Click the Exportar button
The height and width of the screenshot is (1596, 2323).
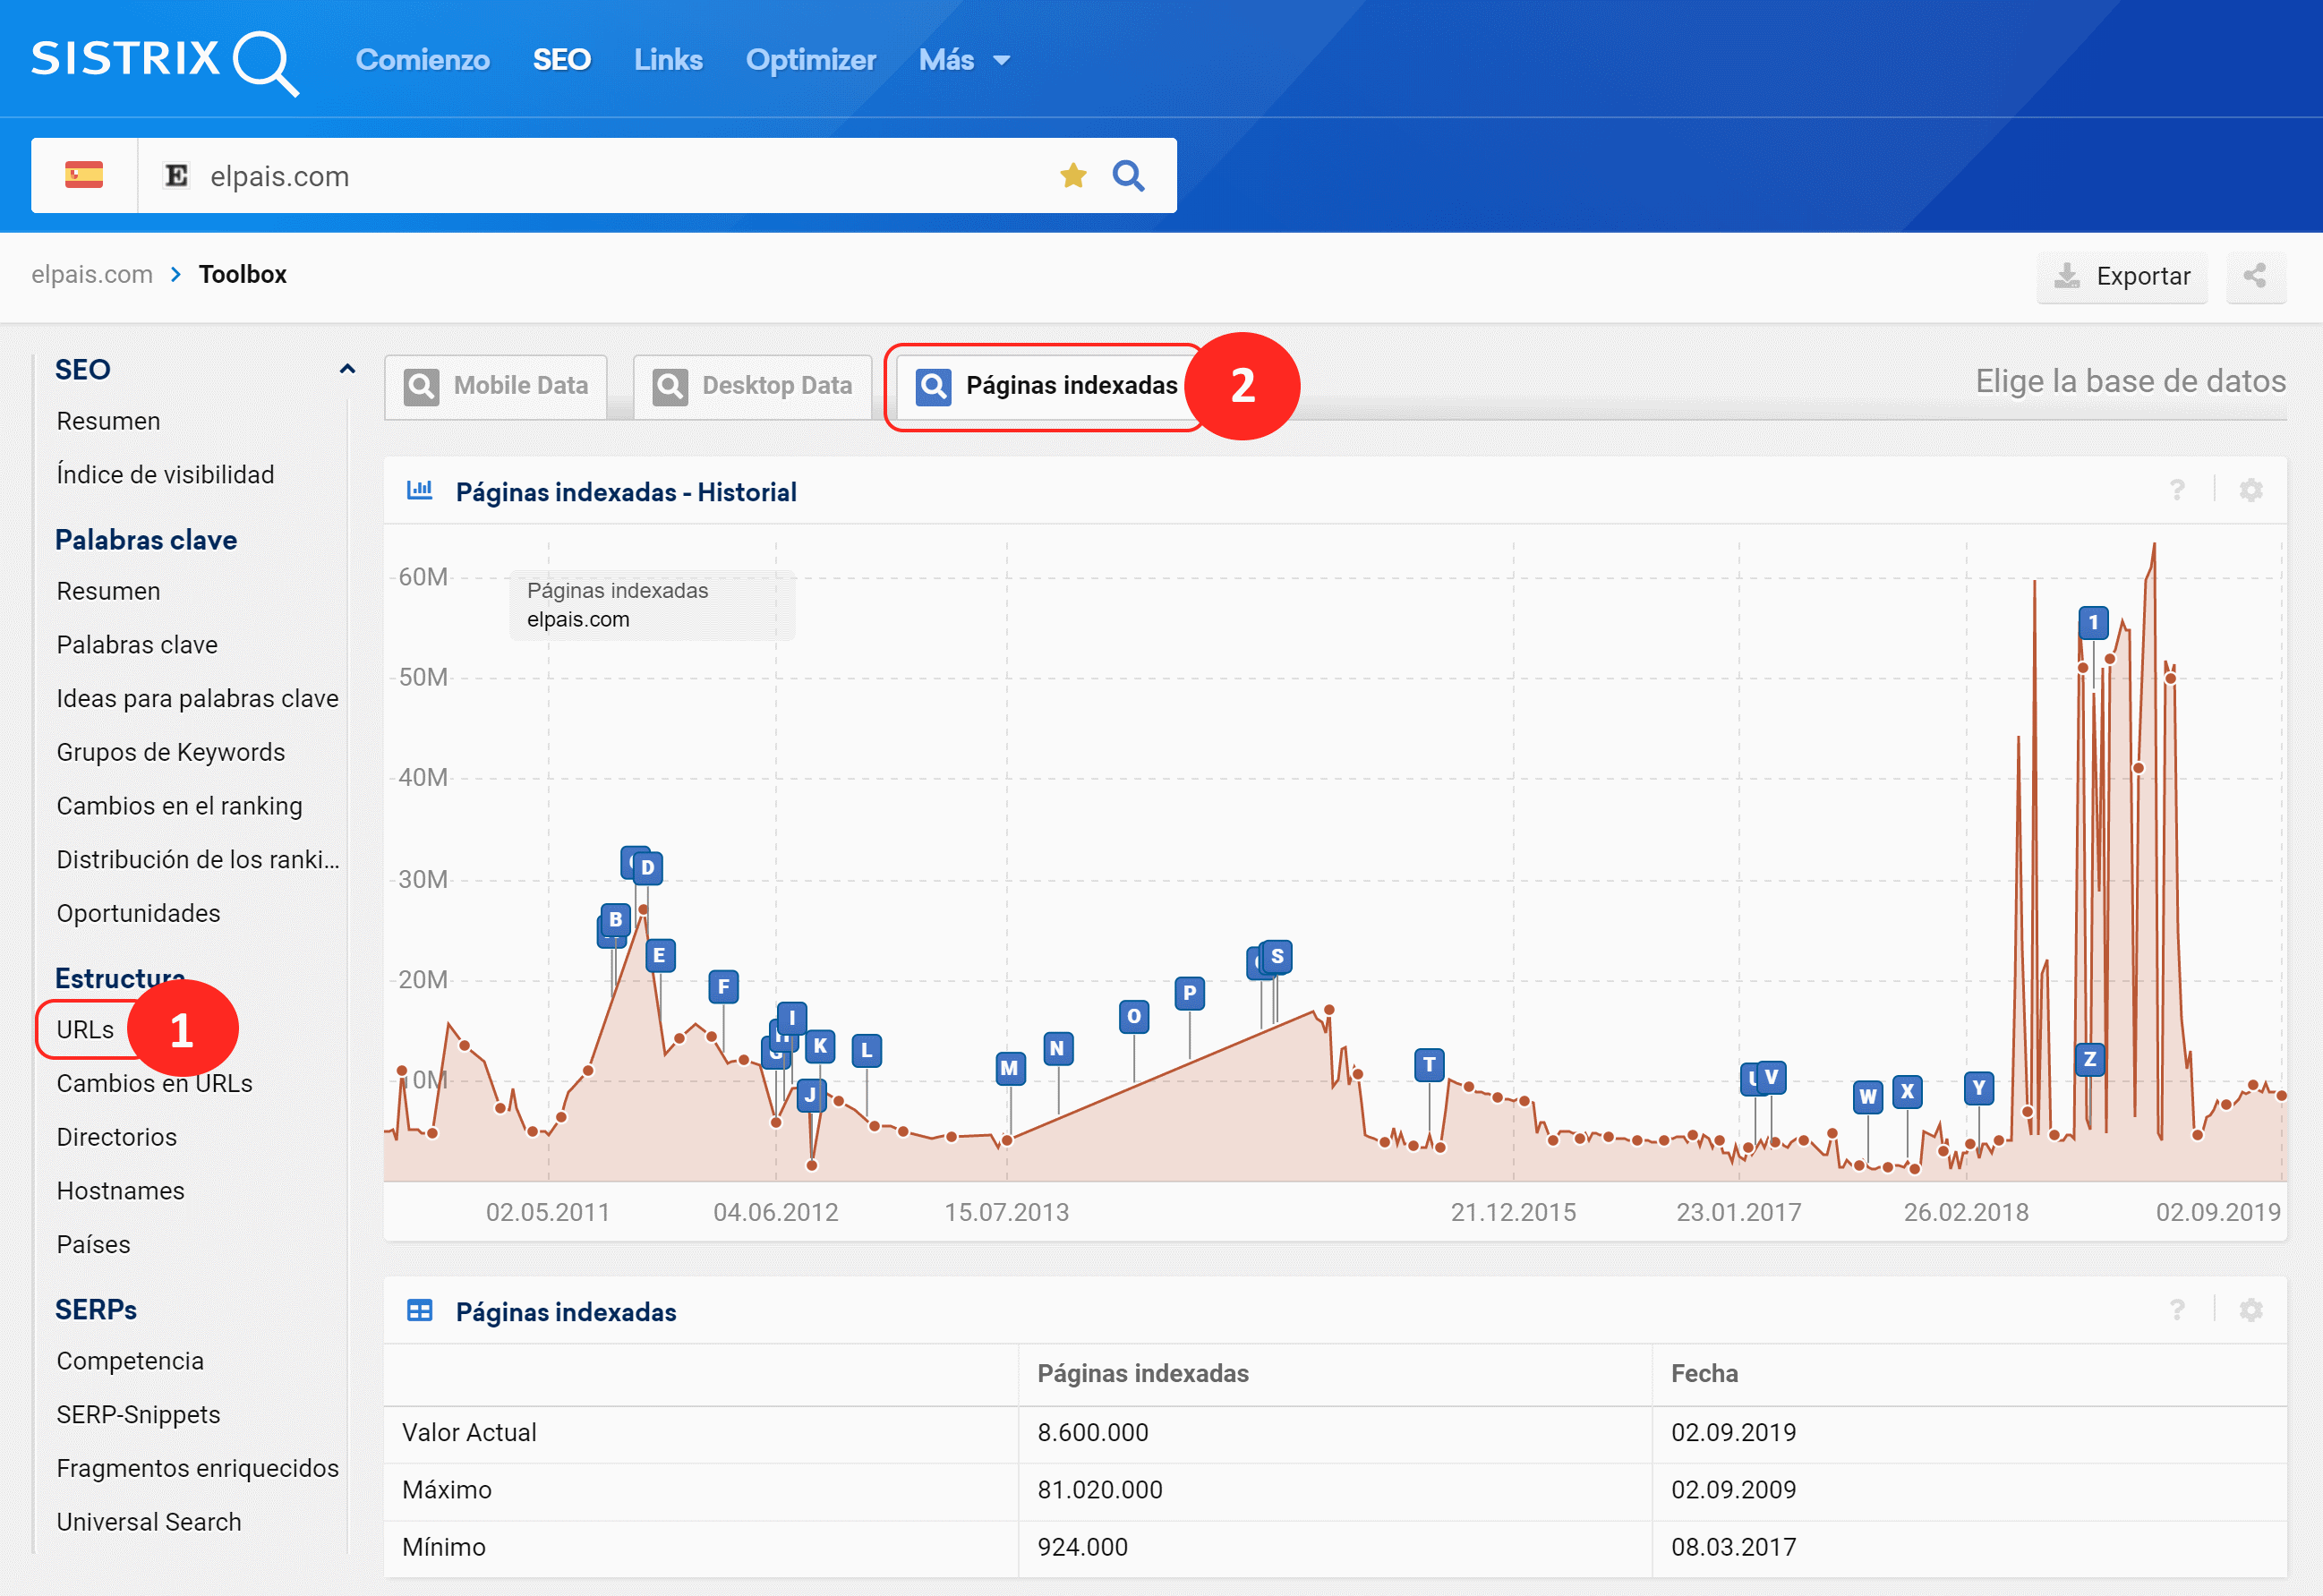pyautogui.click(x=2122, y=276)
